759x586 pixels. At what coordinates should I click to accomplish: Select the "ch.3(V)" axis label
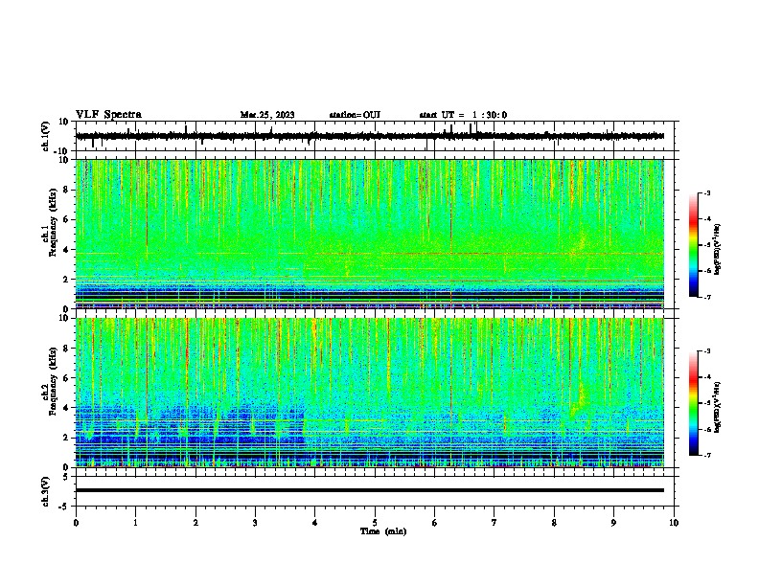click(x=46, y=492)
